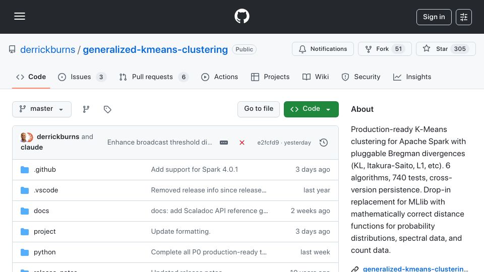Go to the Projects tab
Screen dimensions: 484x272
coord(270,77)
